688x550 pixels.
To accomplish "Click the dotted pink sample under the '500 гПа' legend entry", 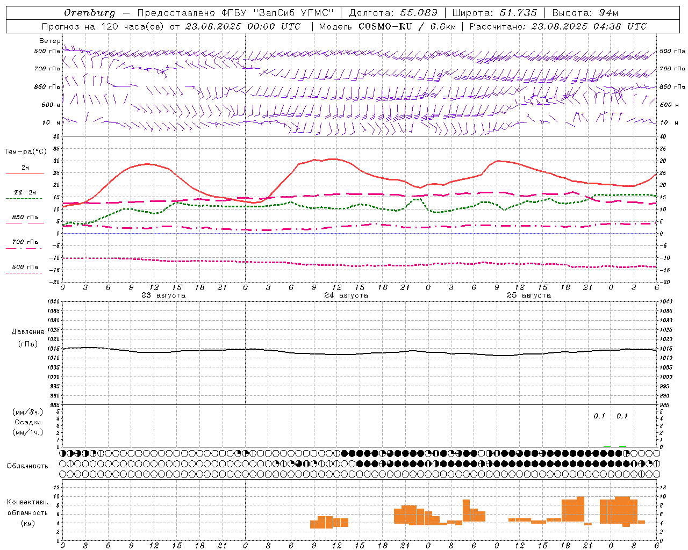I will [24, 273].
